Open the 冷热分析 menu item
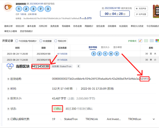The image size is (159, 128). (x=43, y=26)
